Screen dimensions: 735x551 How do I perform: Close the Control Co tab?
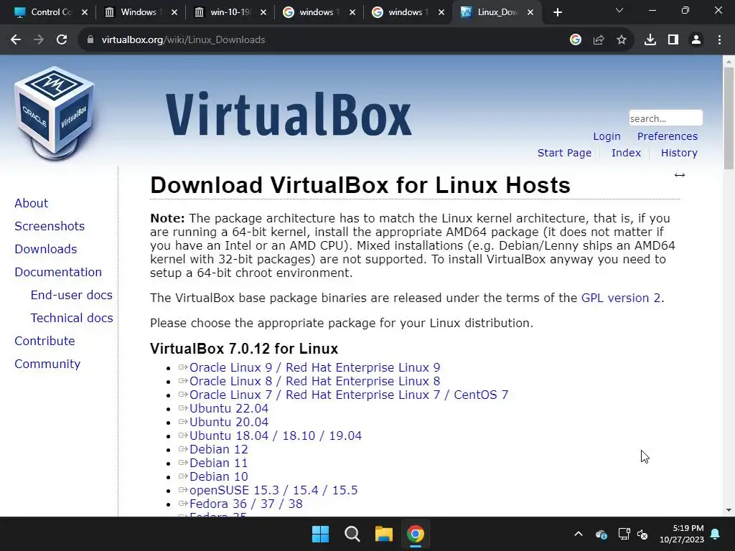(85, 12)
